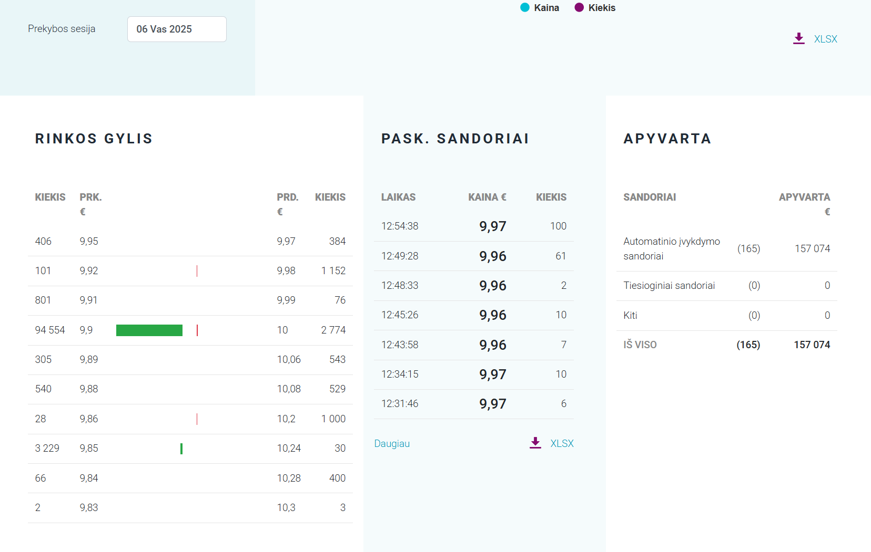Click the green bar at bid price 9,9
Screen dimensions: 871x552
tap(149, 330)
